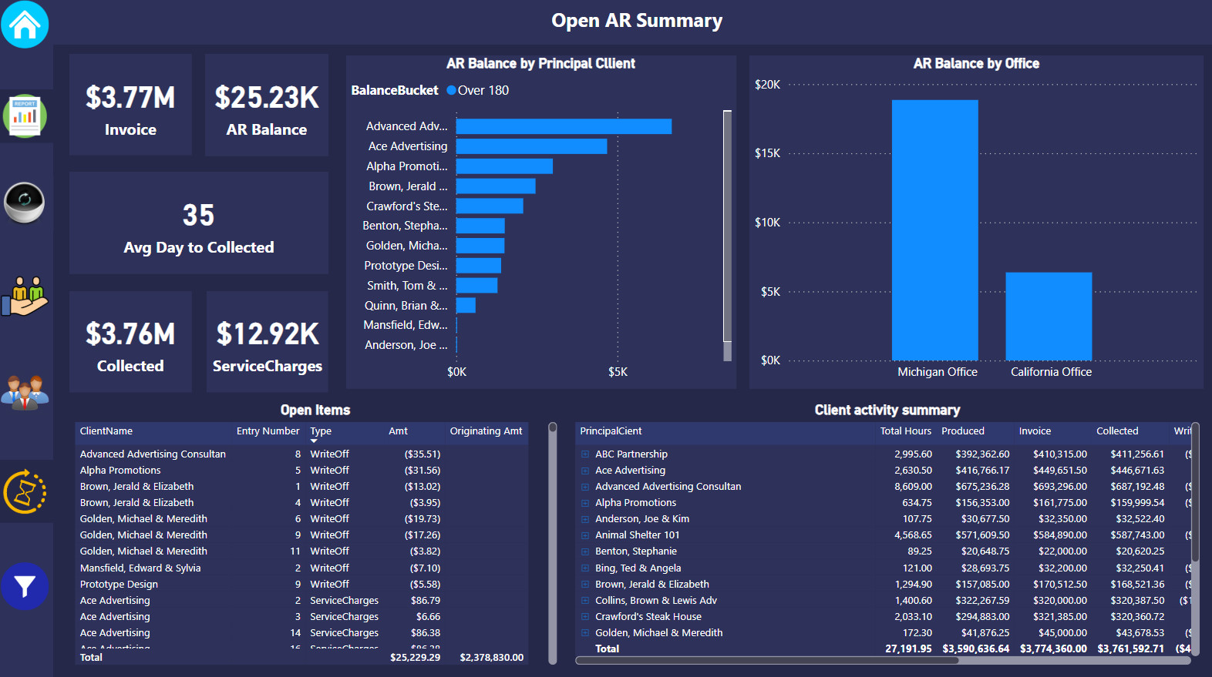Expand ABC Partnership row
Image resolution: width=1212 pixels, height=677 pixels.
(585, 454)
